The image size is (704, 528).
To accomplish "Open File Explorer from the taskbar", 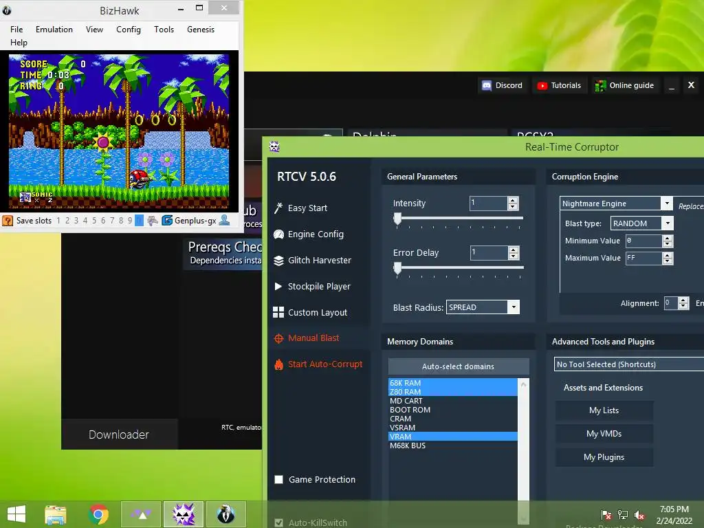I will click(56, 514).
